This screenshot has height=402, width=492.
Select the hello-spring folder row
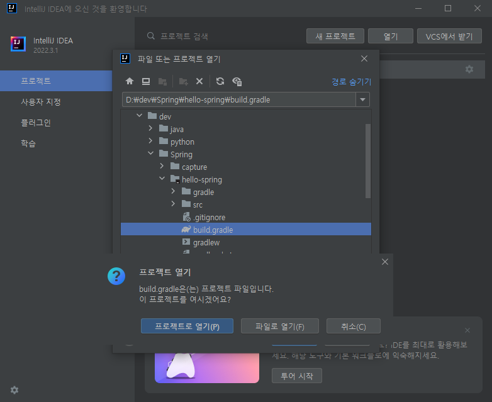click(246, 179)
